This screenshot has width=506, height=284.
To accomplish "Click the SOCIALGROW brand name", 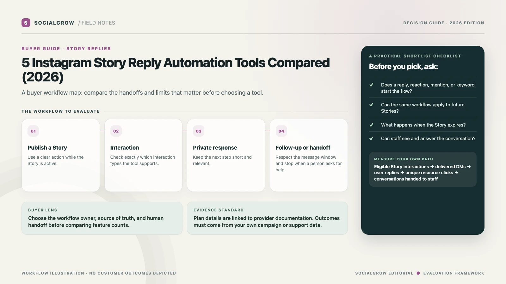I will point(54,23).
